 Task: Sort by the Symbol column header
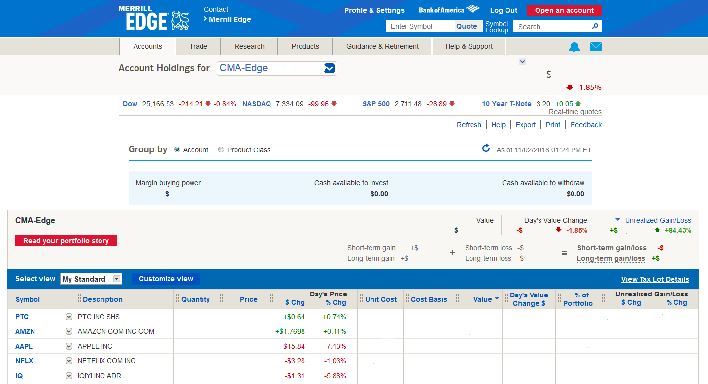[28, 299]
